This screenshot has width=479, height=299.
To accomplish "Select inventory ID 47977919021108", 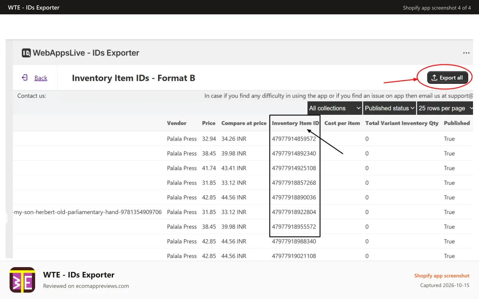I will [x=294, y=256].
